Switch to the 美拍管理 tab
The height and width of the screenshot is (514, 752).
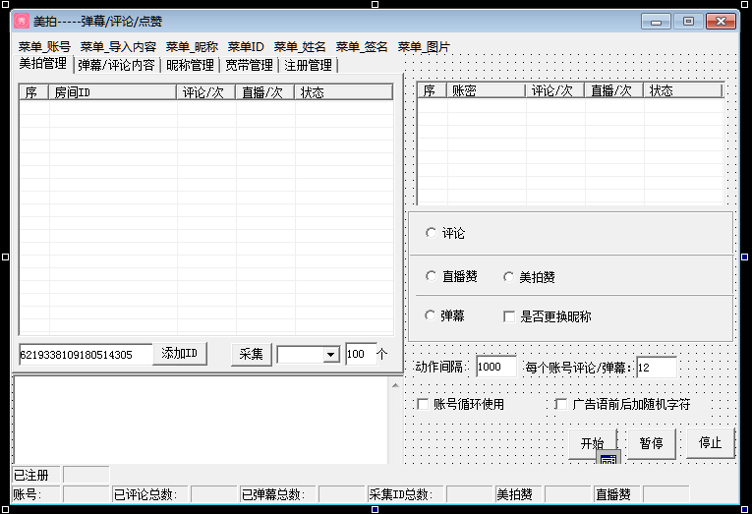pyautogui.click(x=43, y=64)
